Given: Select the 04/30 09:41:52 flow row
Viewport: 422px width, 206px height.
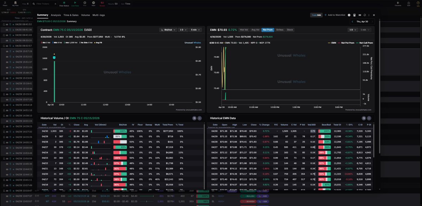Looking at the screenshot, I should [17, 24].
